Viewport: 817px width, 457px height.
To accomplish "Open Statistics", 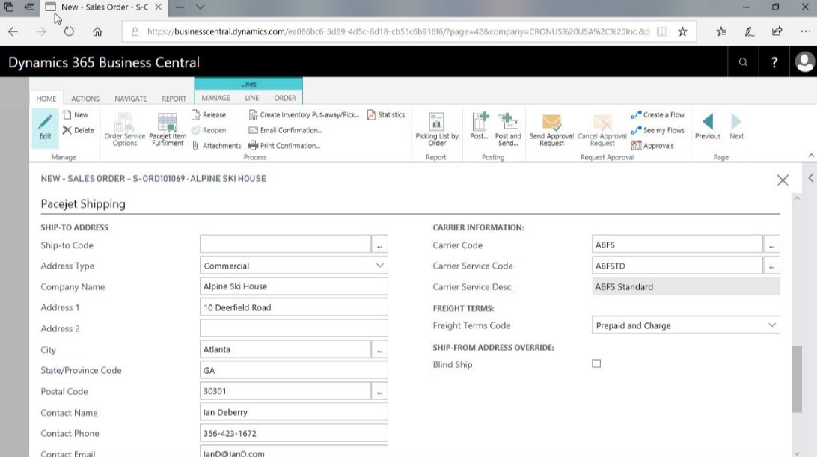I will [386, 114].
